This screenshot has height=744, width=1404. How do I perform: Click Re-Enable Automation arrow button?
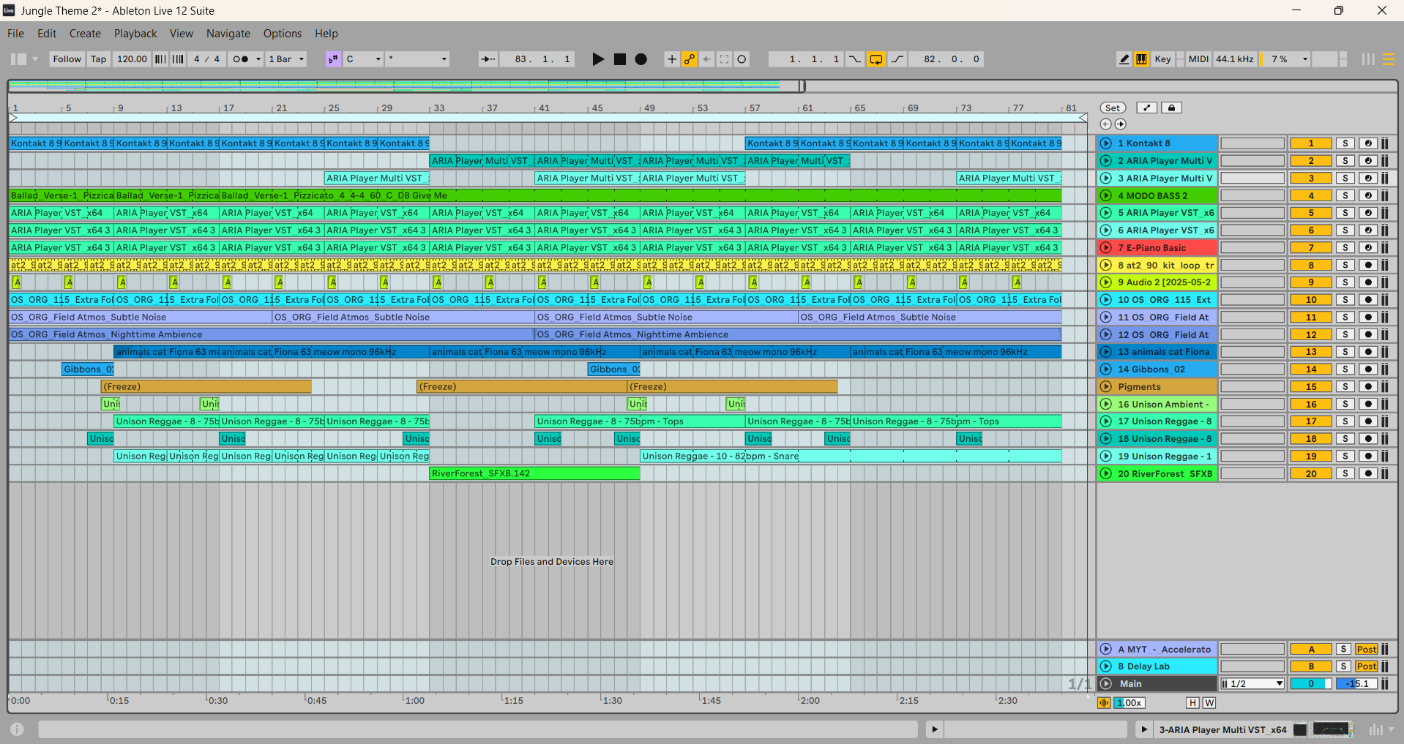[706, 59]
